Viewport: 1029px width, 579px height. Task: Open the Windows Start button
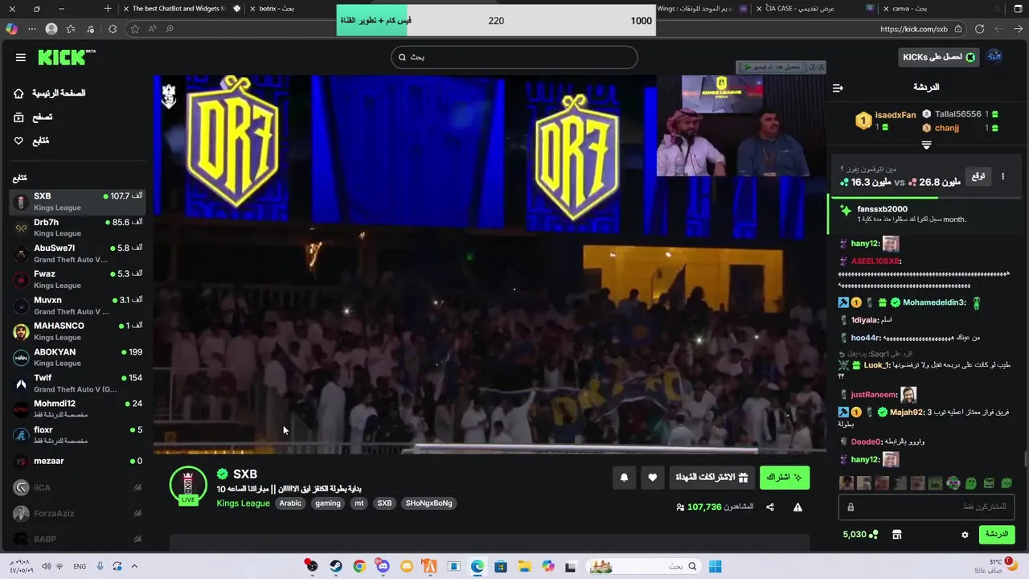[x=715, y=566]
